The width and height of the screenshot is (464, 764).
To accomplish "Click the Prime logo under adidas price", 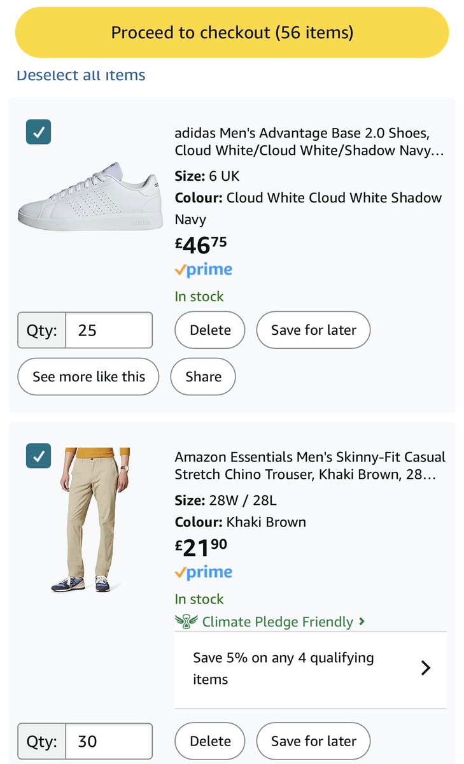I will pyautogui.click(x=204, y=270).
